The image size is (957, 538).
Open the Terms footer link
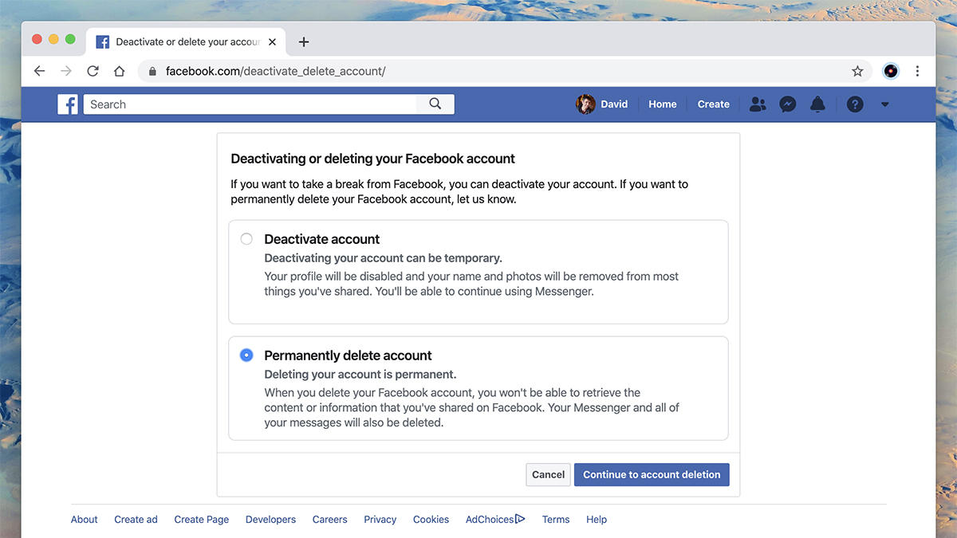(x=556, y=520)
